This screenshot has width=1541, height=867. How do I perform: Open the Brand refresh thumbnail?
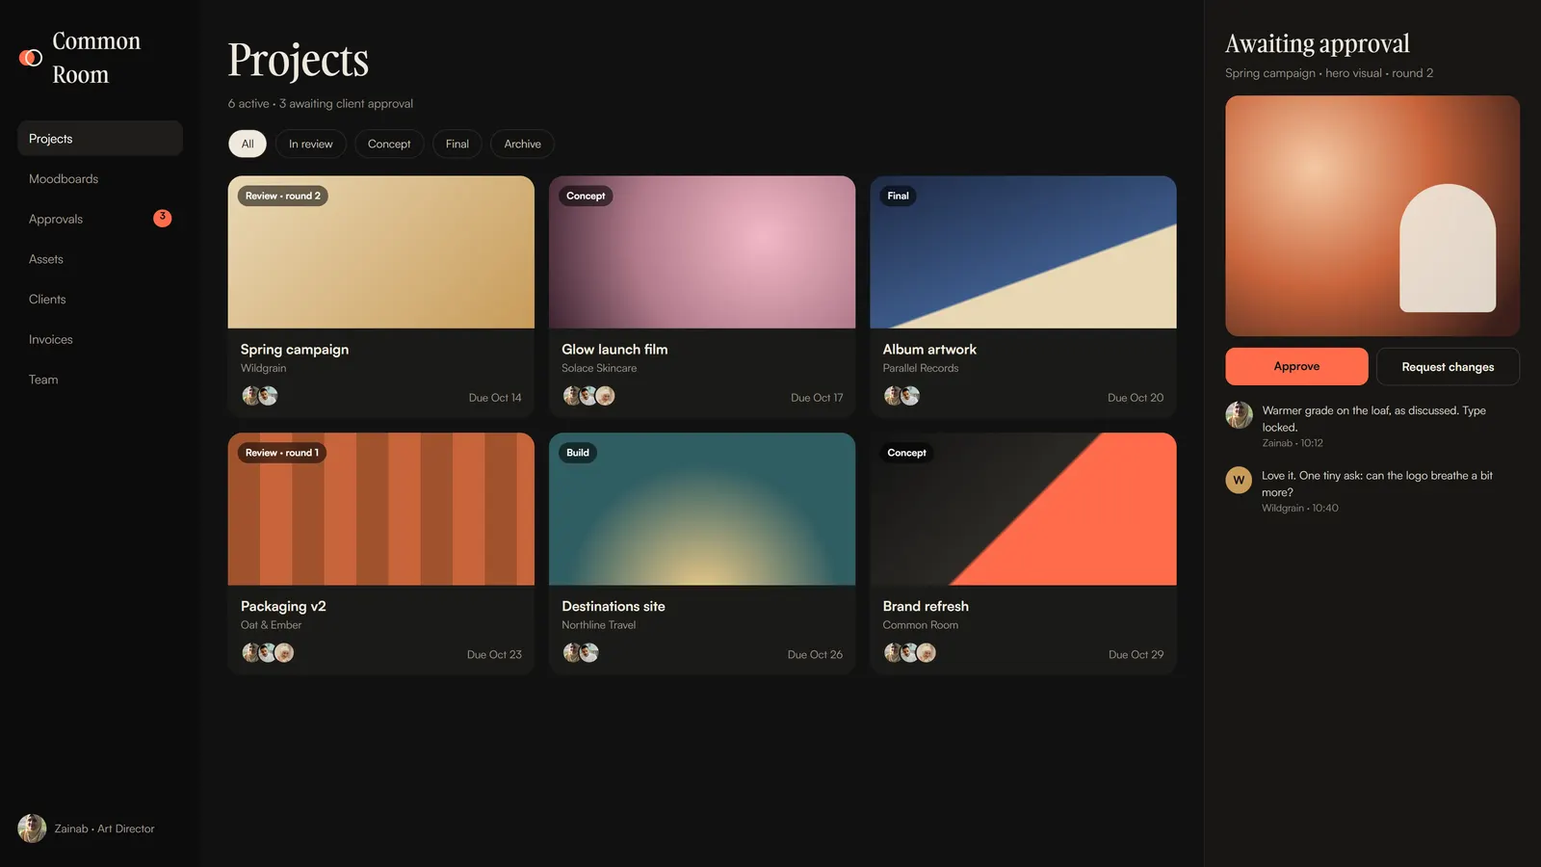(1023, 509)
